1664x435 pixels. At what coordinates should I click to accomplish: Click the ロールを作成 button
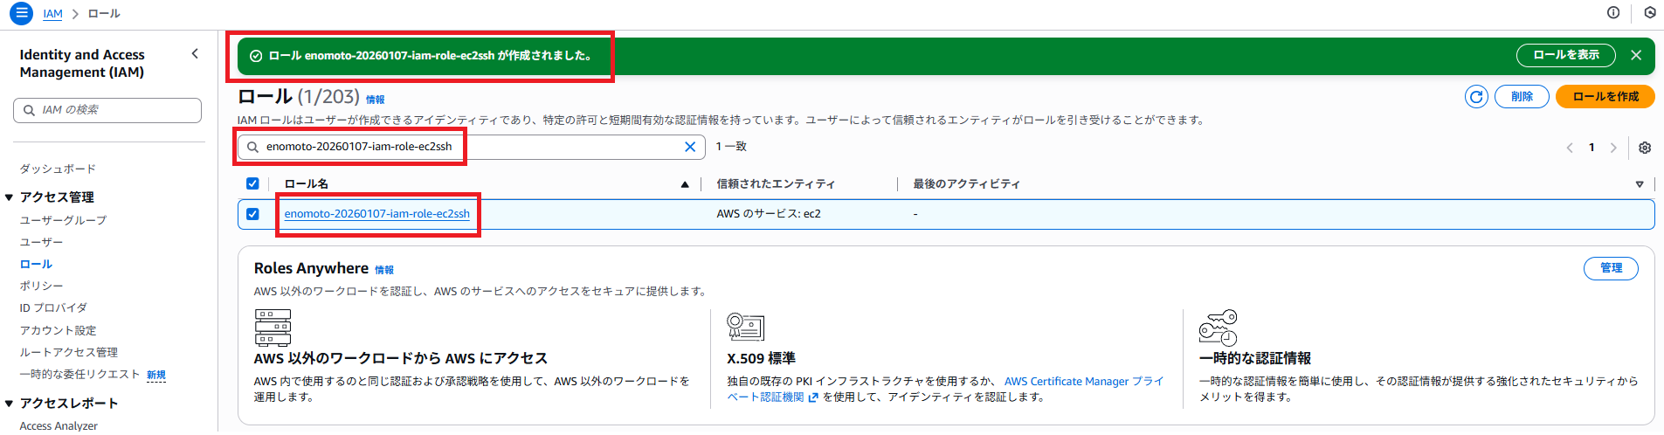1605,96
